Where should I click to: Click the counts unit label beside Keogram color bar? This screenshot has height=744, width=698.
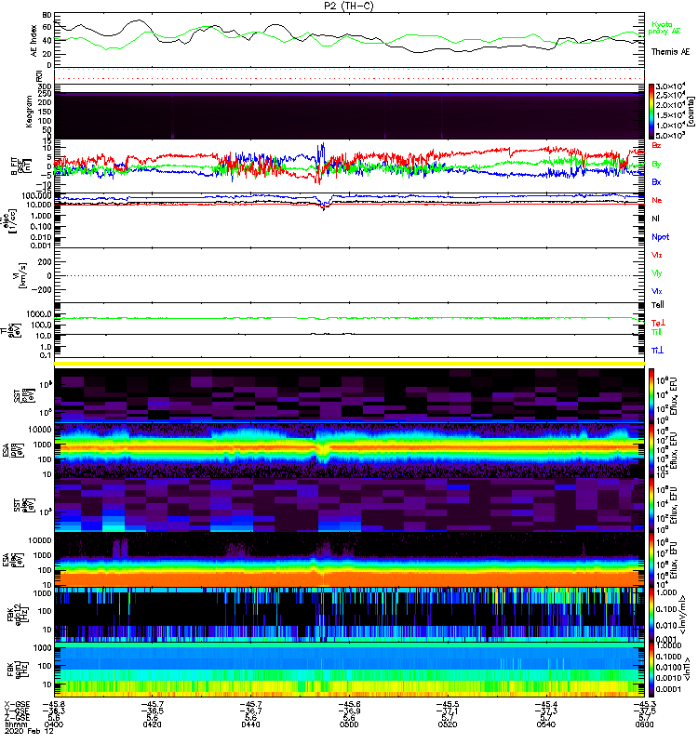[x=691, y=112]
